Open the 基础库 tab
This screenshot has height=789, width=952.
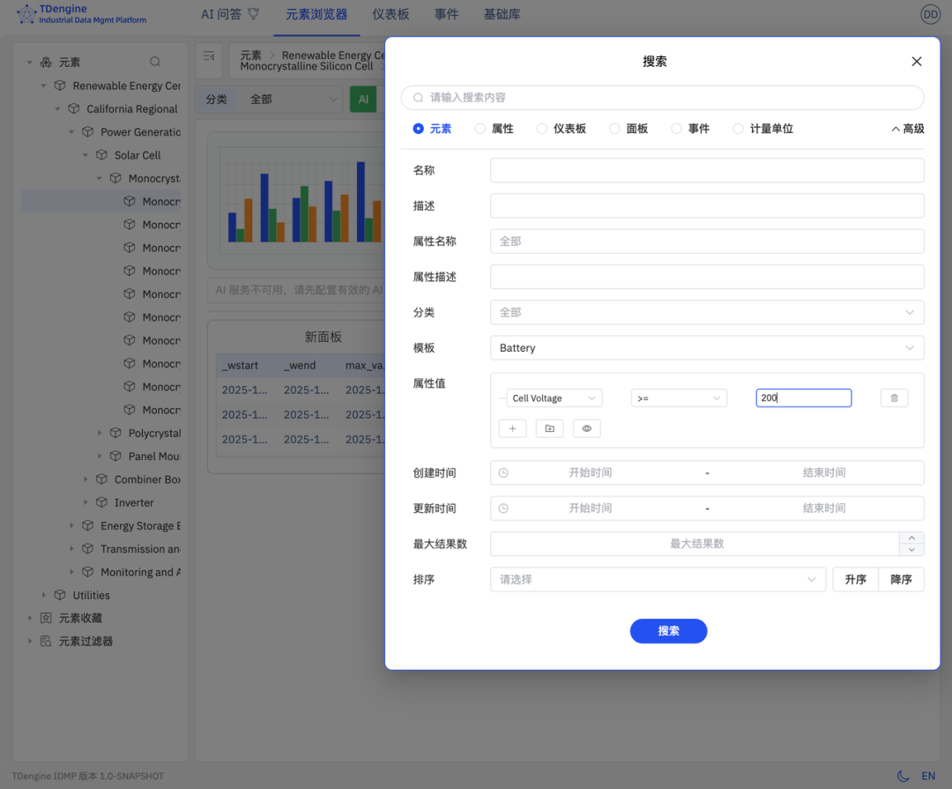[x=502, y=14]
